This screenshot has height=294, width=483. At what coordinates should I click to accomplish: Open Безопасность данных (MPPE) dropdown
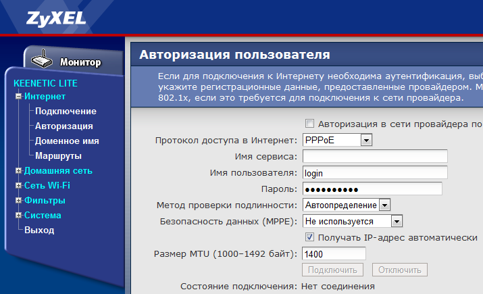point(397,221)
